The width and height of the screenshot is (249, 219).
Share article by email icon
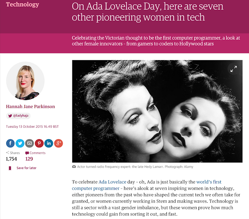pyautogui.click(x=30, y=143)
